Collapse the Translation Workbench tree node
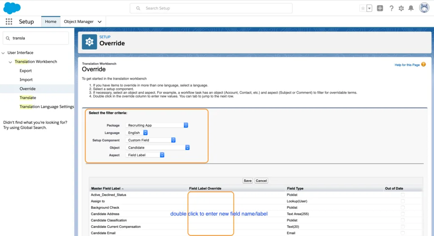Screen dimensions: 434x236 pyautogui.click(x=10, y=62)
